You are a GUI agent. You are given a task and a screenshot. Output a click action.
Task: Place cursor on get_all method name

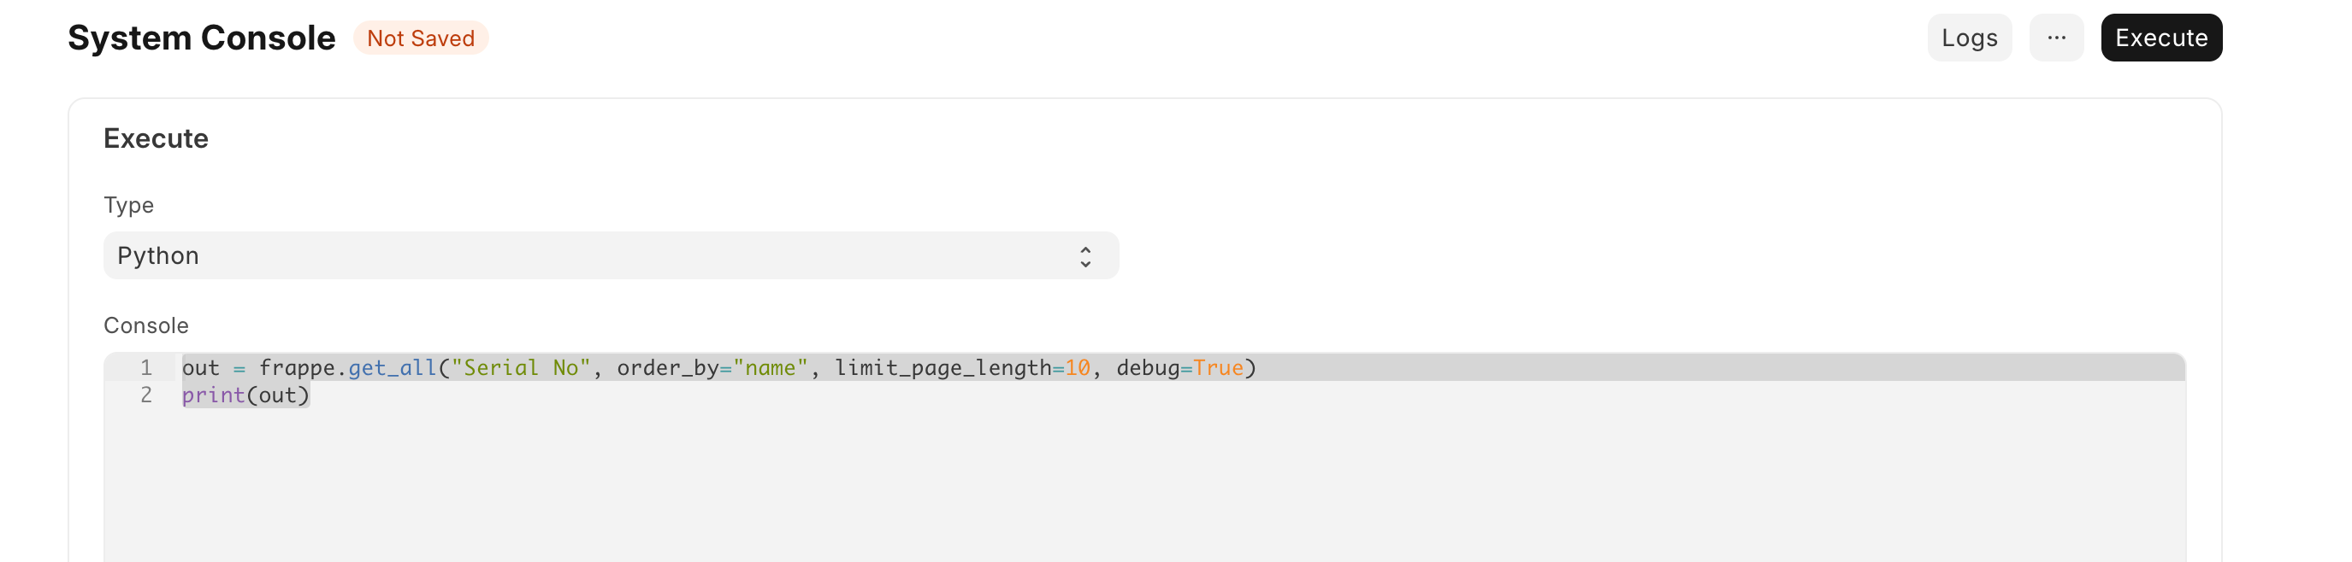pyautogui.click(x=392, y=367)
